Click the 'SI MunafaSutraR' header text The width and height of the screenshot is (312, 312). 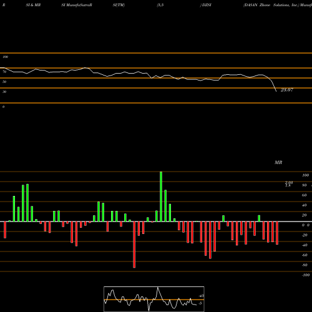tap(77, 5)
